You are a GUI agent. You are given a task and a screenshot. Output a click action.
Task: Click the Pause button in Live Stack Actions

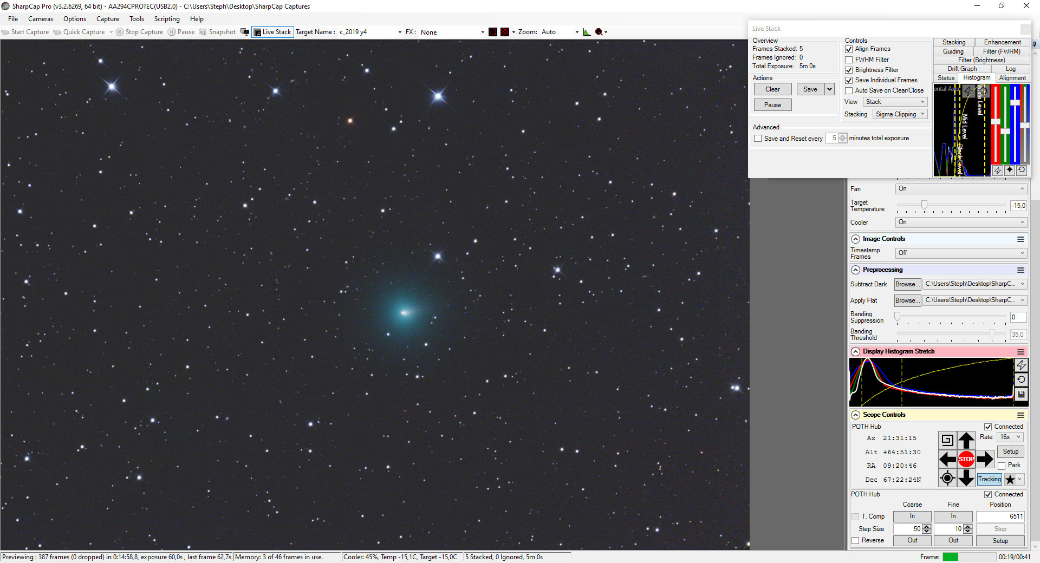[772, 105]
